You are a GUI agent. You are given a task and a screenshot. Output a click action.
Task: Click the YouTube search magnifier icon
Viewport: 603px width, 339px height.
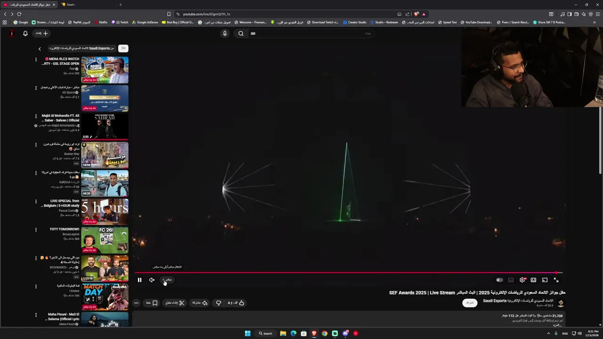coord(241,33)
